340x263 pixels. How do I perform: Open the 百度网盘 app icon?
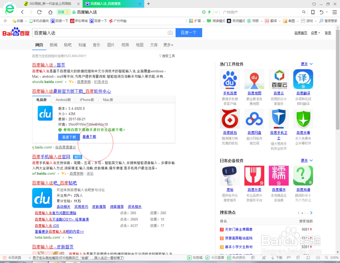[254, 119]
